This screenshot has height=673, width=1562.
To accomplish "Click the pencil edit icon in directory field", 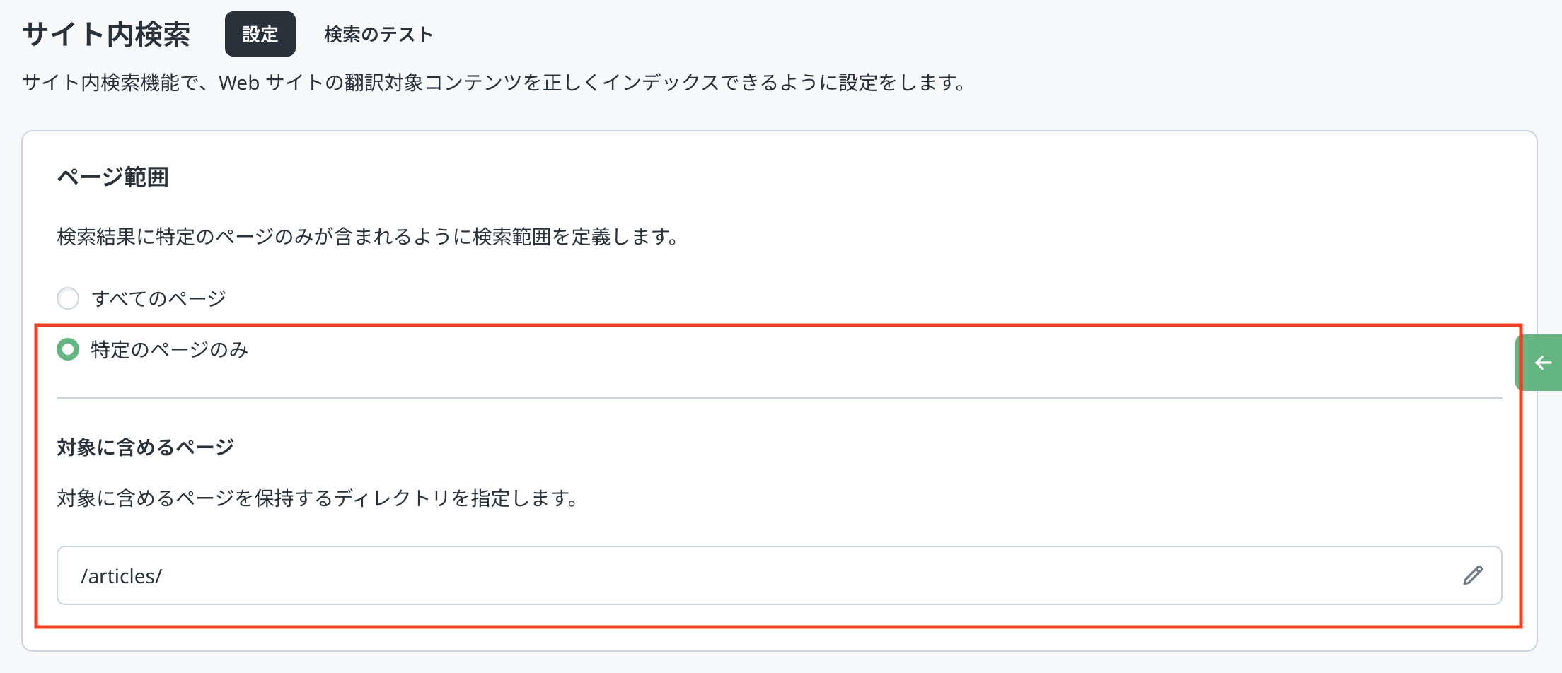I will coord(1472,575).
